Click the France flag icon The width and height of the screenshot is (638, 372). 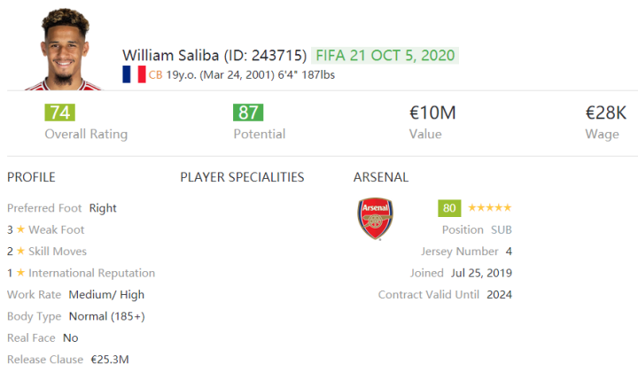click(134, 74)
